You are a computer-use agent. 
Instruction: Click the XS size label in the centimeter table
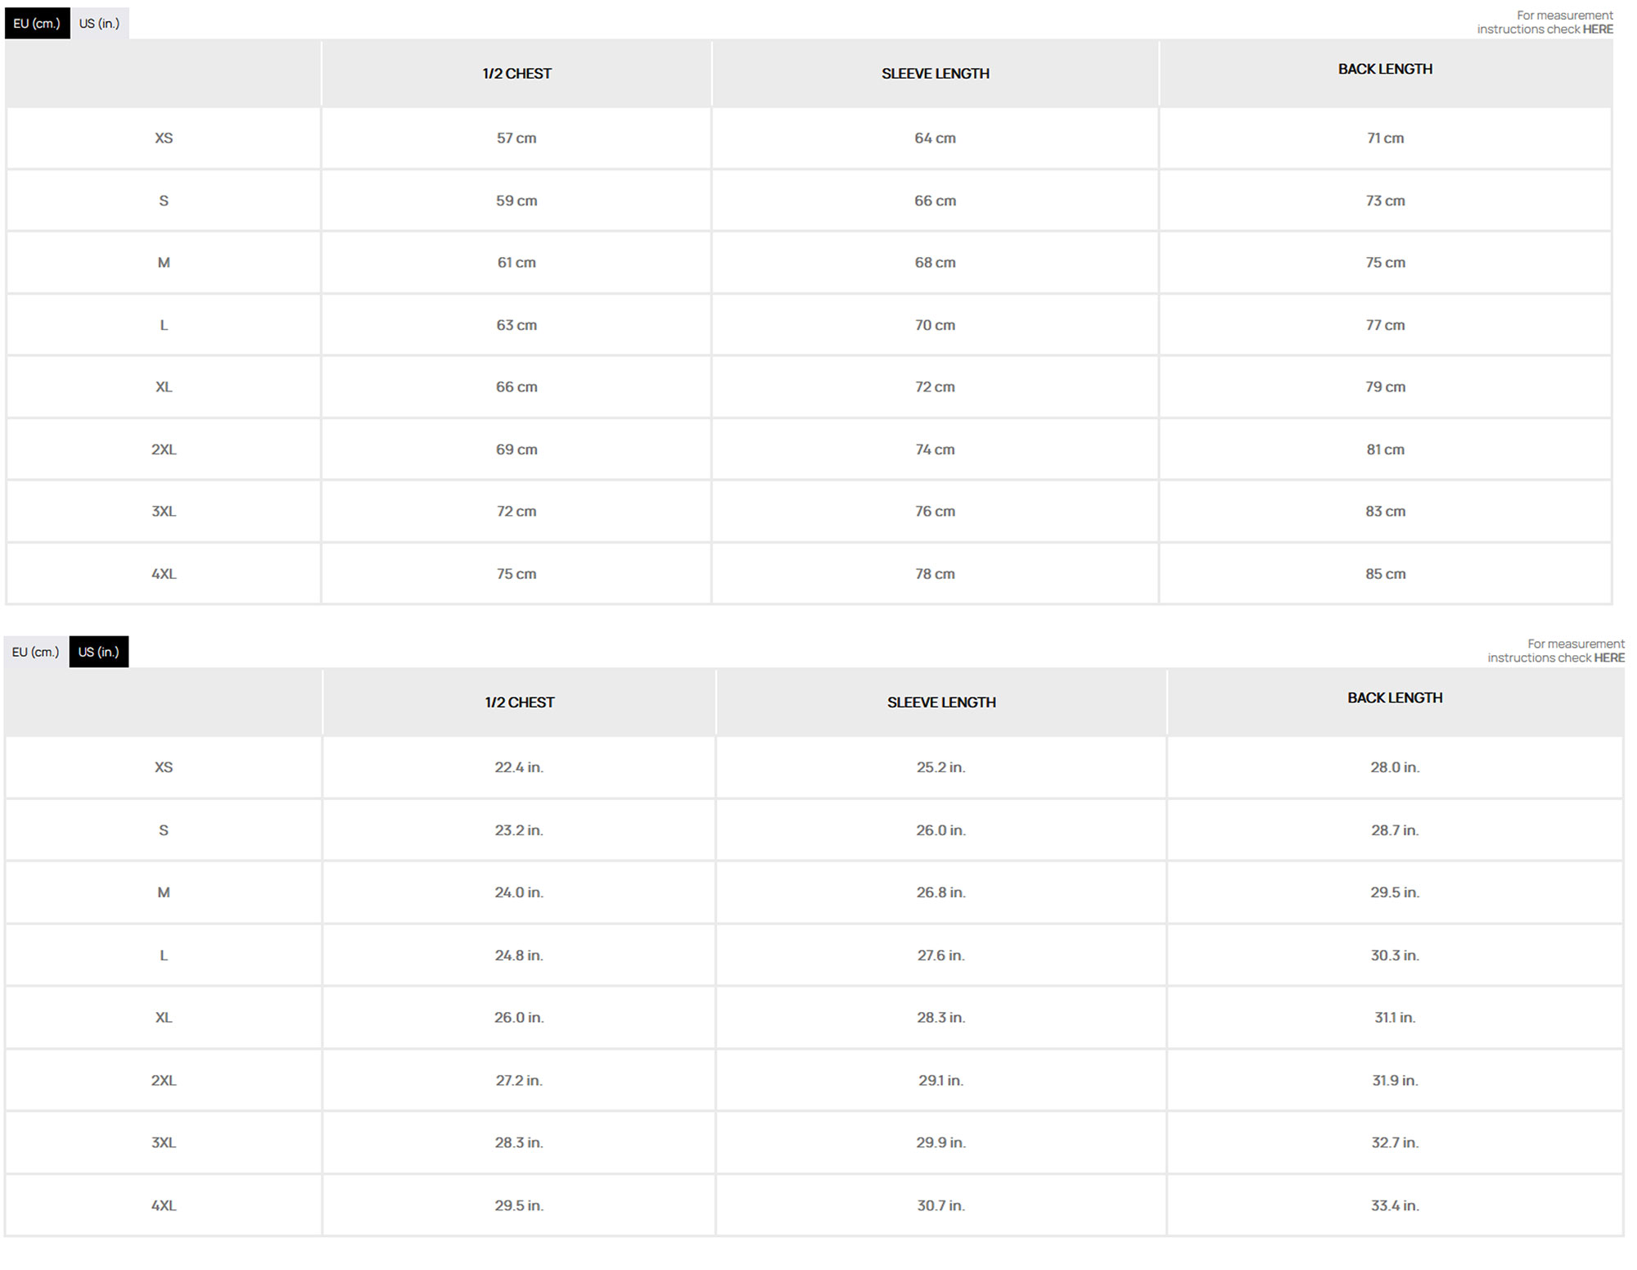[164, 138]
